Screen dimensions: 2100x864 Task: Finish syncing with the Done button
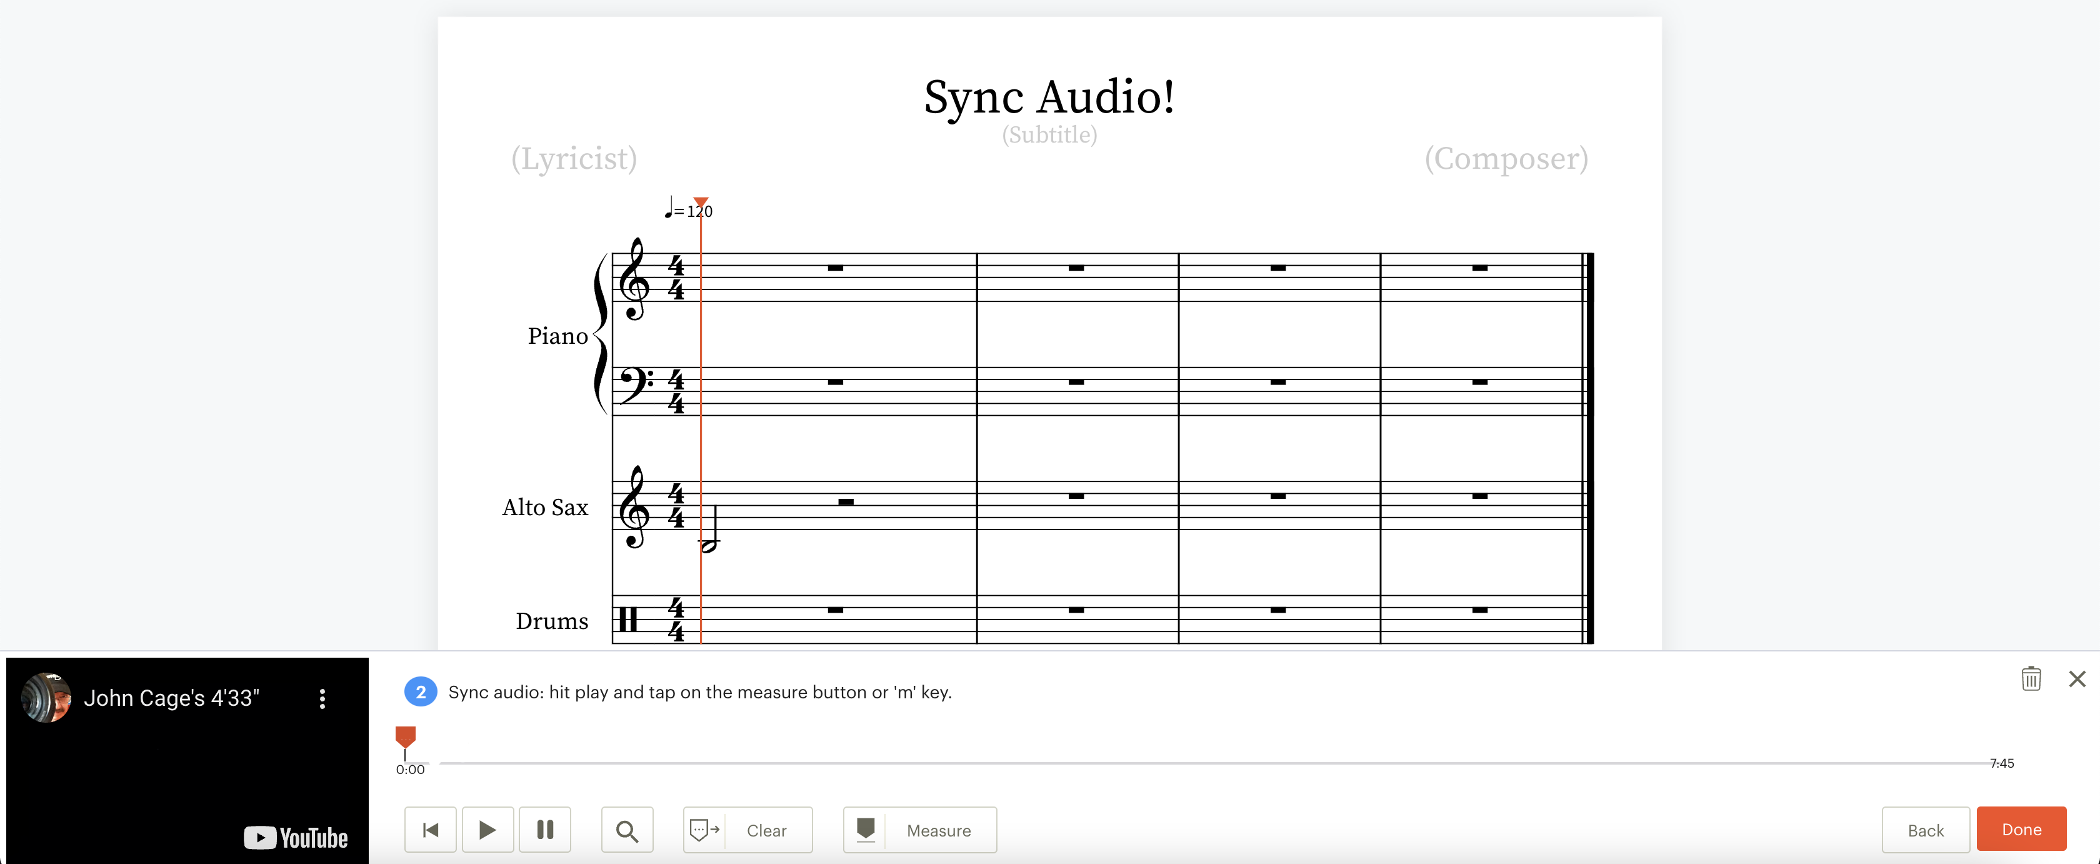tap(2021, 829)
